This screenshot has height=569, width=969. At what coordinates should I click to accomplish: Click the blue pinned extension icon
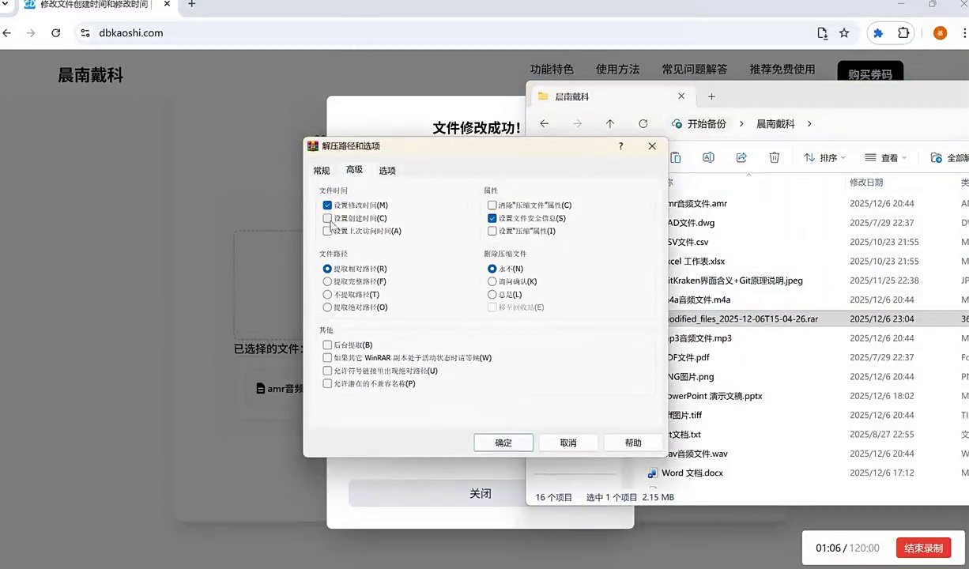coord(878,33)
